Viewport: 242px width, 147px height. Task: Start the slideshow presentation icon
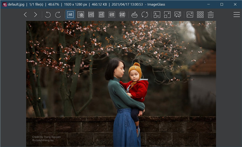point(177,15)
